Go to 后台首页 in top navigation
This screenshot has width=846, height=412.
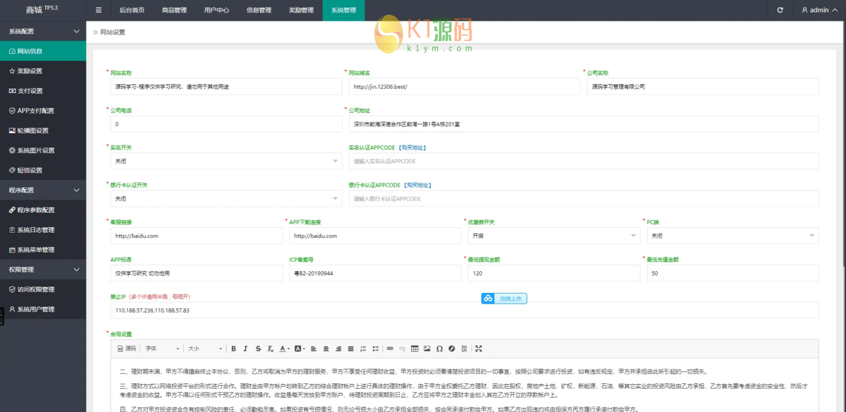pos(132,10)
